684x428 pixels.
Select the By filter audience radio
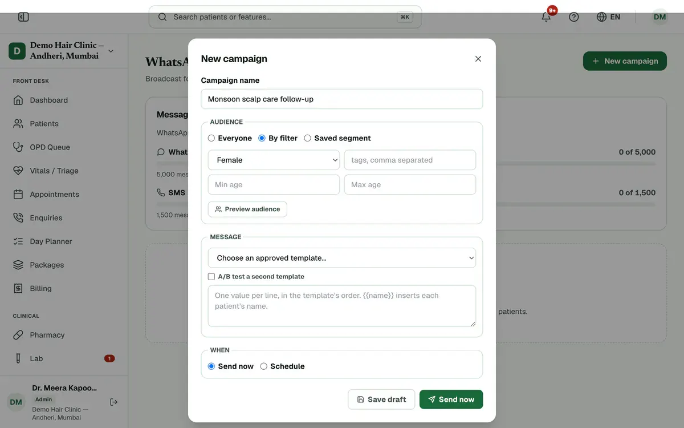pyautogui.click(x=262, y=138)
